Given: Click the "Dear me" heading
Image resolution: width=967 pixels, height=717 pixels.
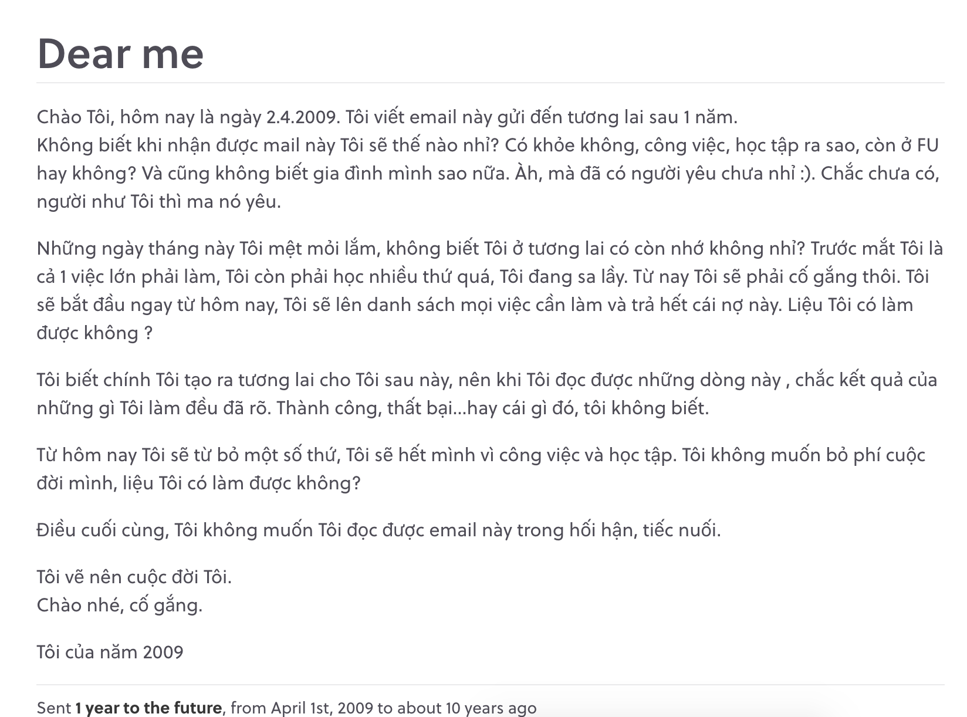Looking at the screenshot, I should tap(120, 54).
